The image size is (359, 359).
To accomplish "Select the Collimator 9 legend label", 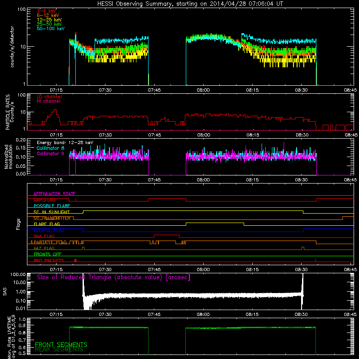I will 50,153.
